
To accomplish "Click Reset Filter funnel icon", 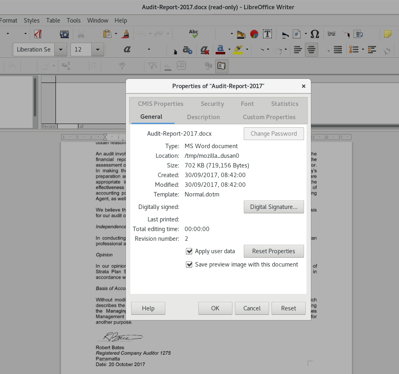I will pyautogui.click(x=152, y=66).
